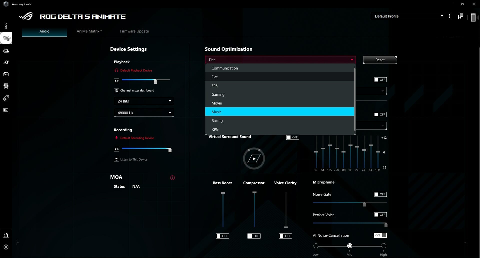Viewport: 480px width, 258px height.
Task: Click the MQA info icon
Action: [172, 178]
